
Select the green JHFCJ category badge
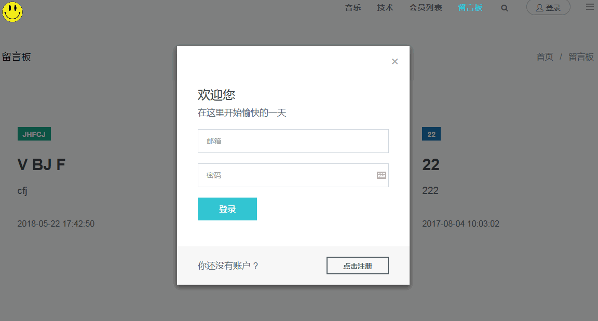pos(34,133)
